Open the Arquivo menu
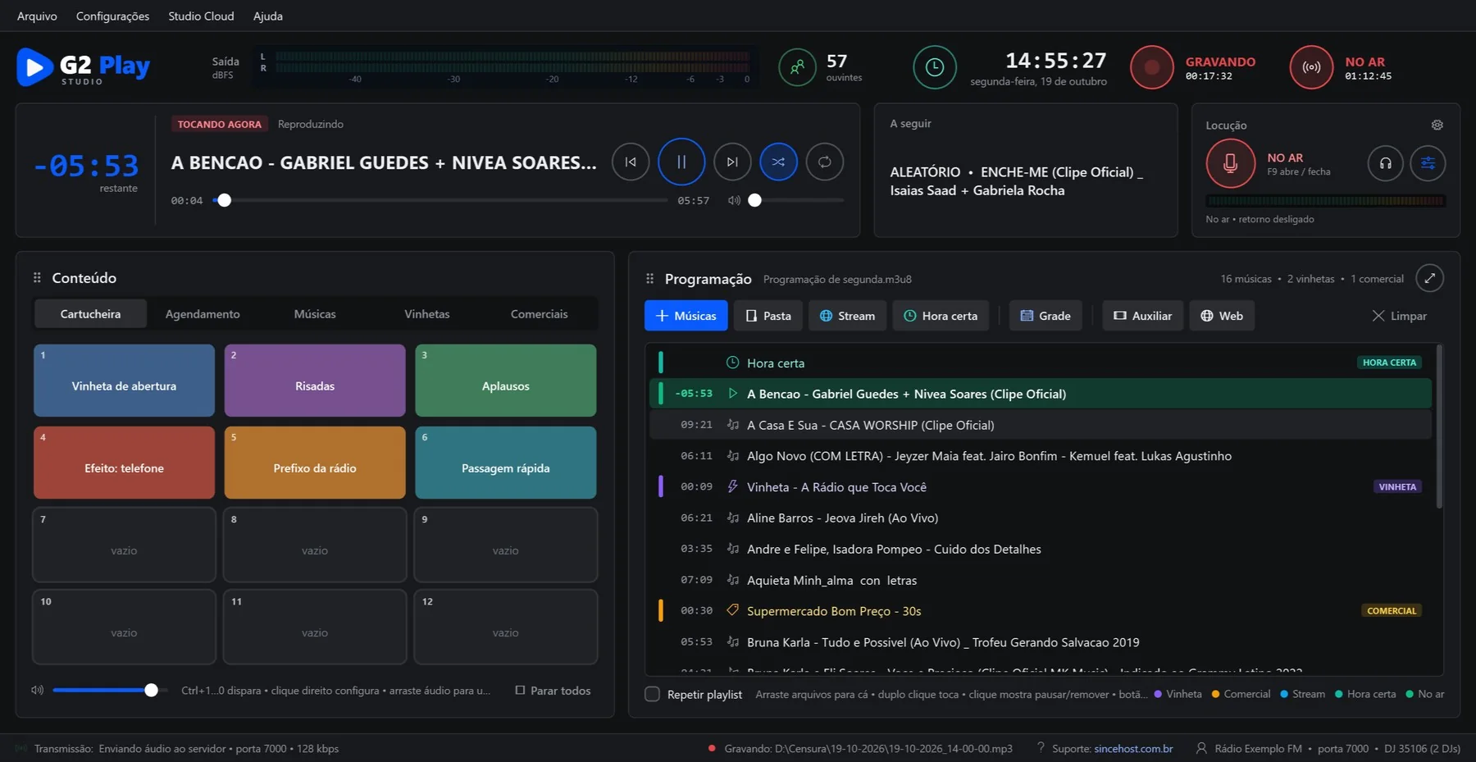The width and height of the screenshot is (1476, 762). click(37, 16)
